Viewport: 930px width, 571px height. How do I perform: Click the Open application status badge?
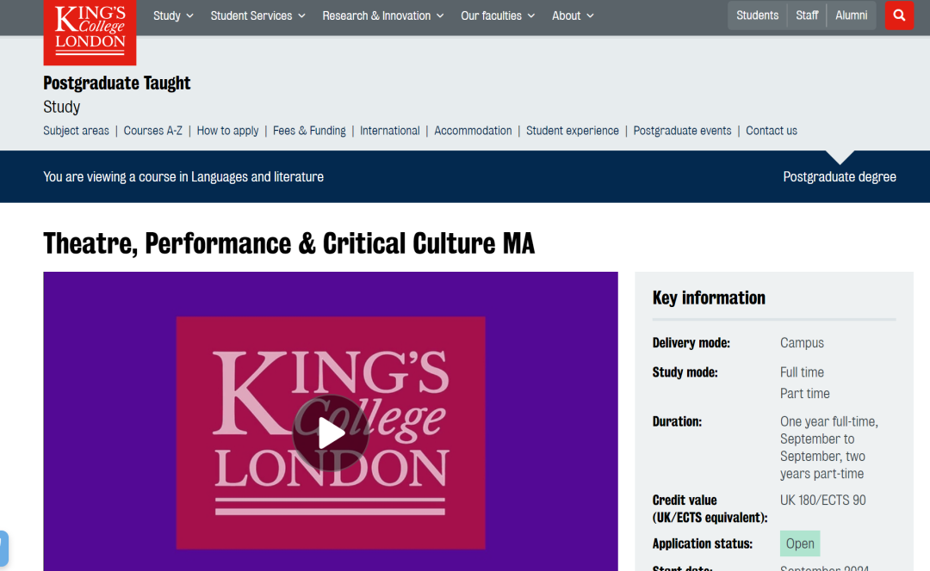coord(799,543)
